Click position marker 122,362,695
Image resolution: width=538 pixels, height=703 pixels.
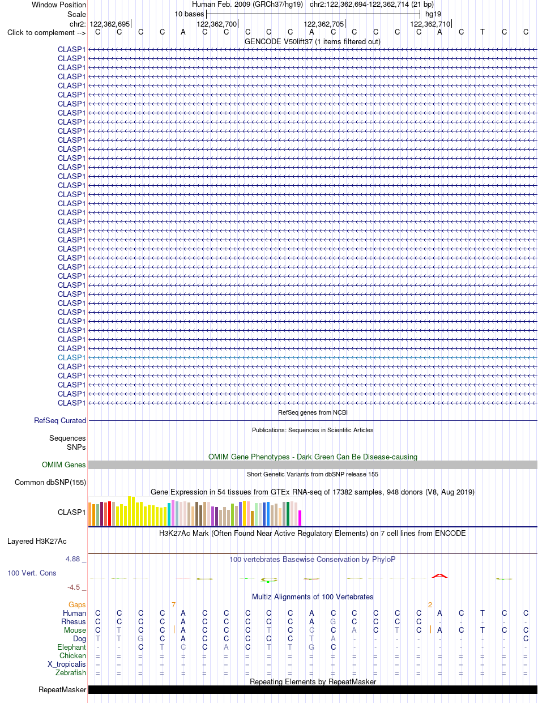click(x=110, y=24)
